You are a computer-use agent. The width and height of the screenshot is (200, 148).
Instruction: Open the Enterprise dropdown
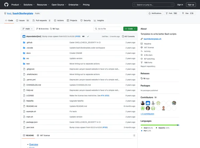[74, 5]
